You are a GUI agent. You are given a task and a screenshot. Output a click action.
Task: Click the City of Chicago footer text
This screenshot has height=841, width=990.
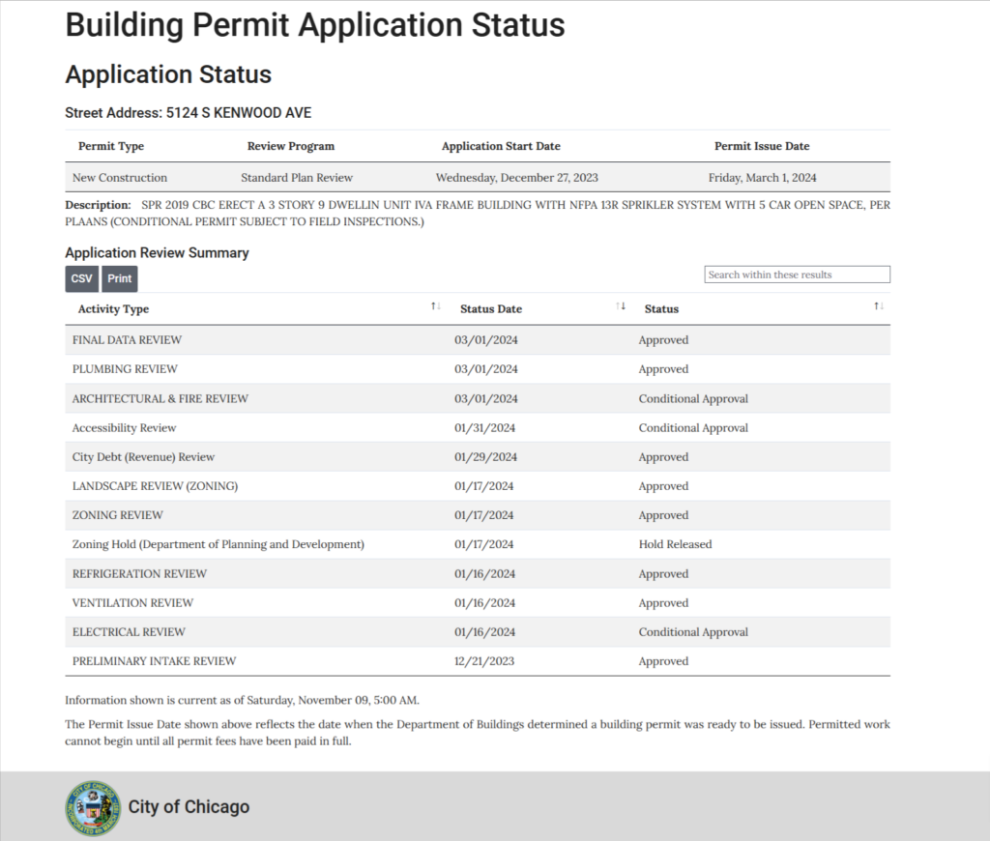click(x=188, y=808)
